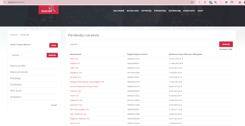This screenshot has width=245, height=126.
Task: Open the site information icon in address bar
Action: [5, 2]
